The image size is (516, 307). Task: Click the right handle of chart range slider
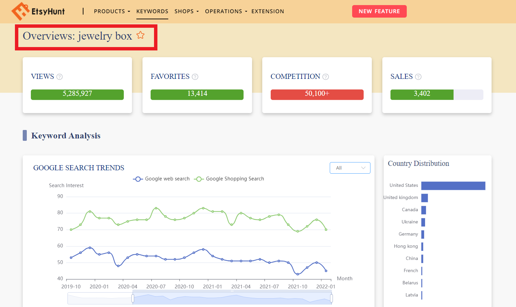(331, 298)
